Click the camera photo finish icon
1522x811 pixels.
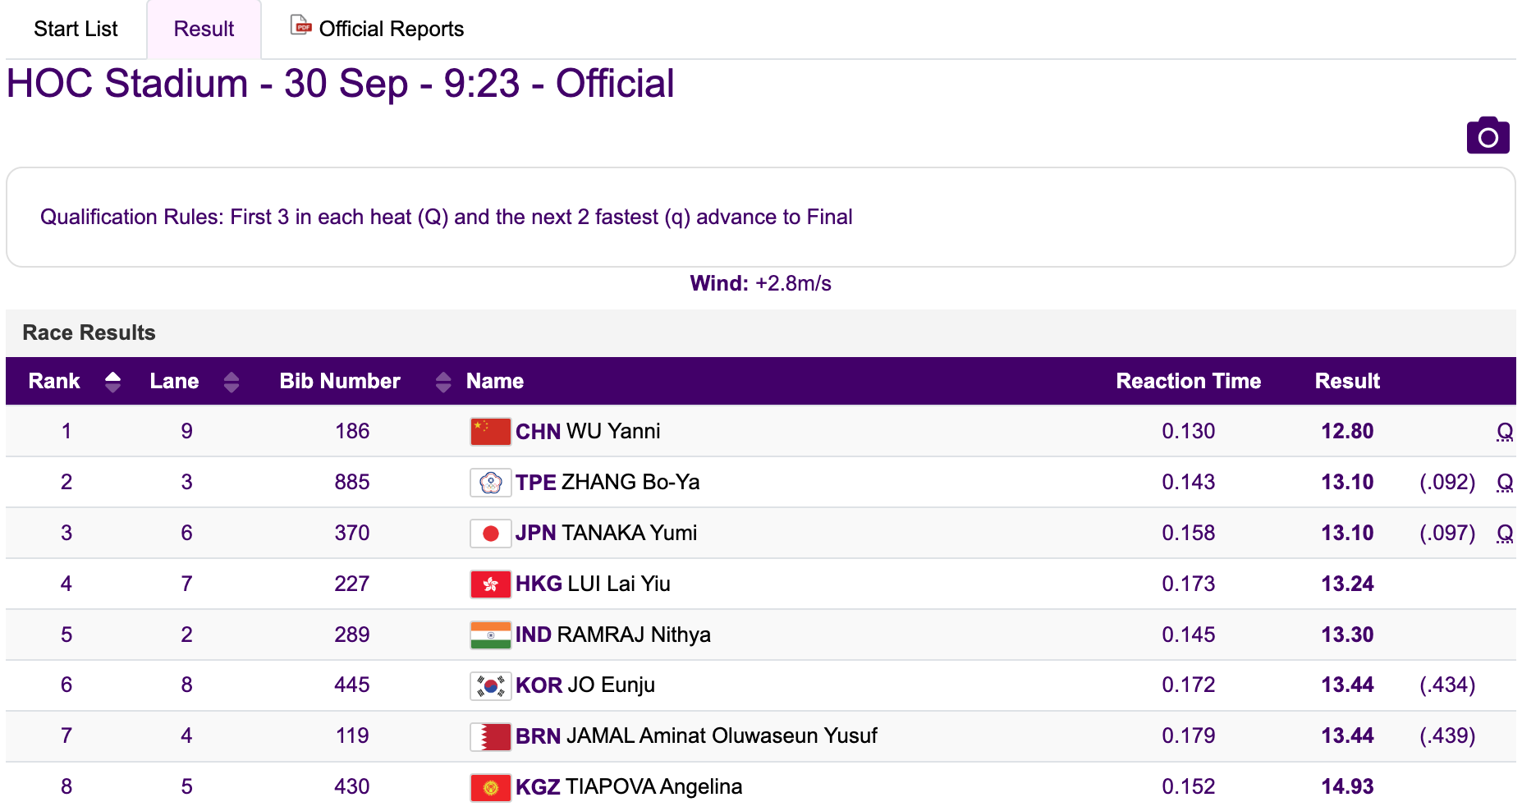(1487, 136)
